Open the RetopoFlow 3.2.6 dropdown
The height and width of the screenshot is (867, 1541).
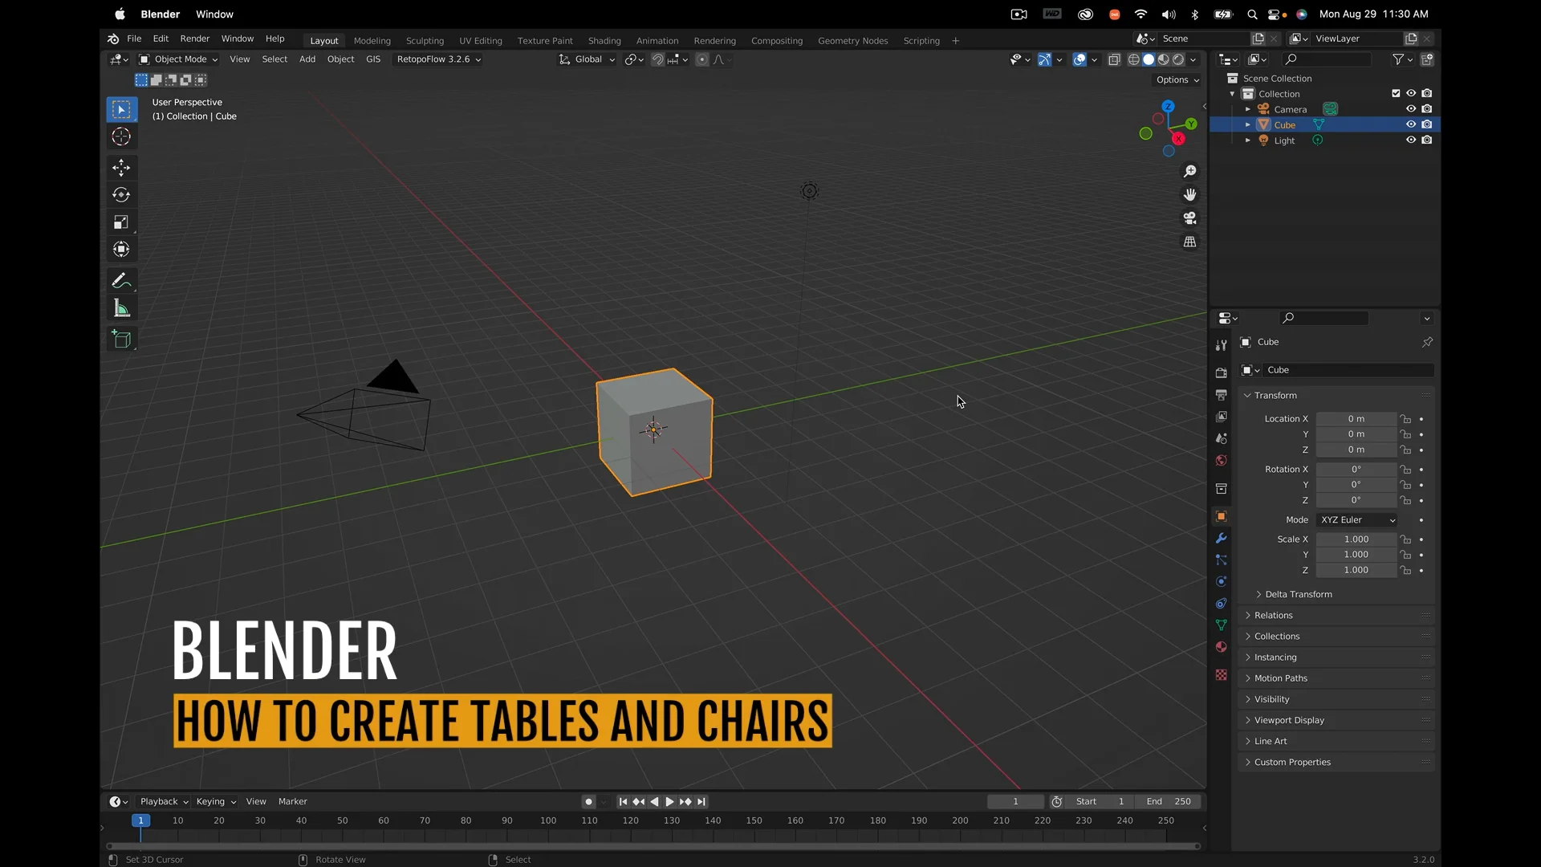[x=438, y=59]
